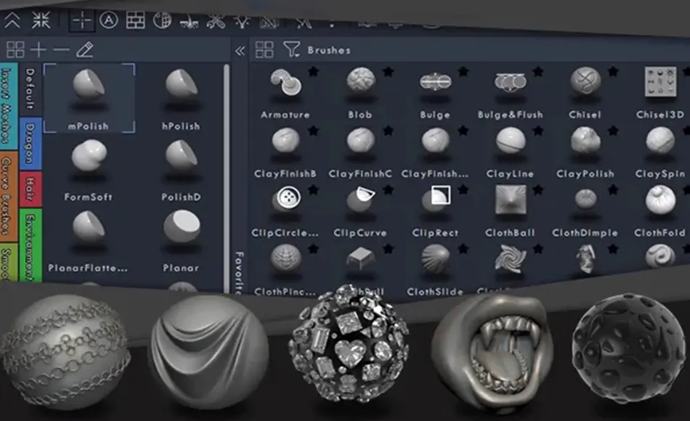Select the ClothFold brush
690x421 pixels.
[x=660, y=211]
